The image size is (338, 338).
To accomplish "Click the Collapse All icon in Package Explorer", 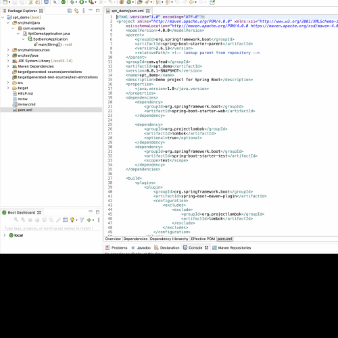I will click(x=70, y=11).
